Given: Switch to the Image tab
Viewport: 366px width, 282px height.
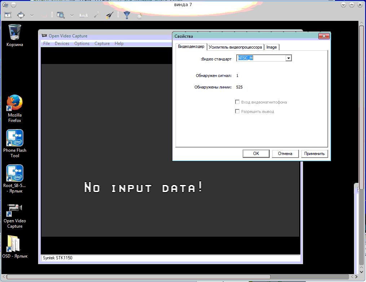Looking at the screenshot, I should point(272,47).
